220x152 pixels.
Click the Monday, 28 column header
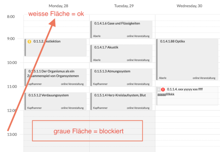(58, 6)
